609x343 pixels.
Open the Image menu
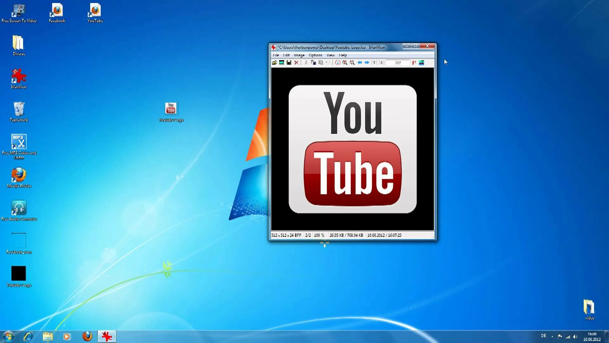click(x=299, y=55)
